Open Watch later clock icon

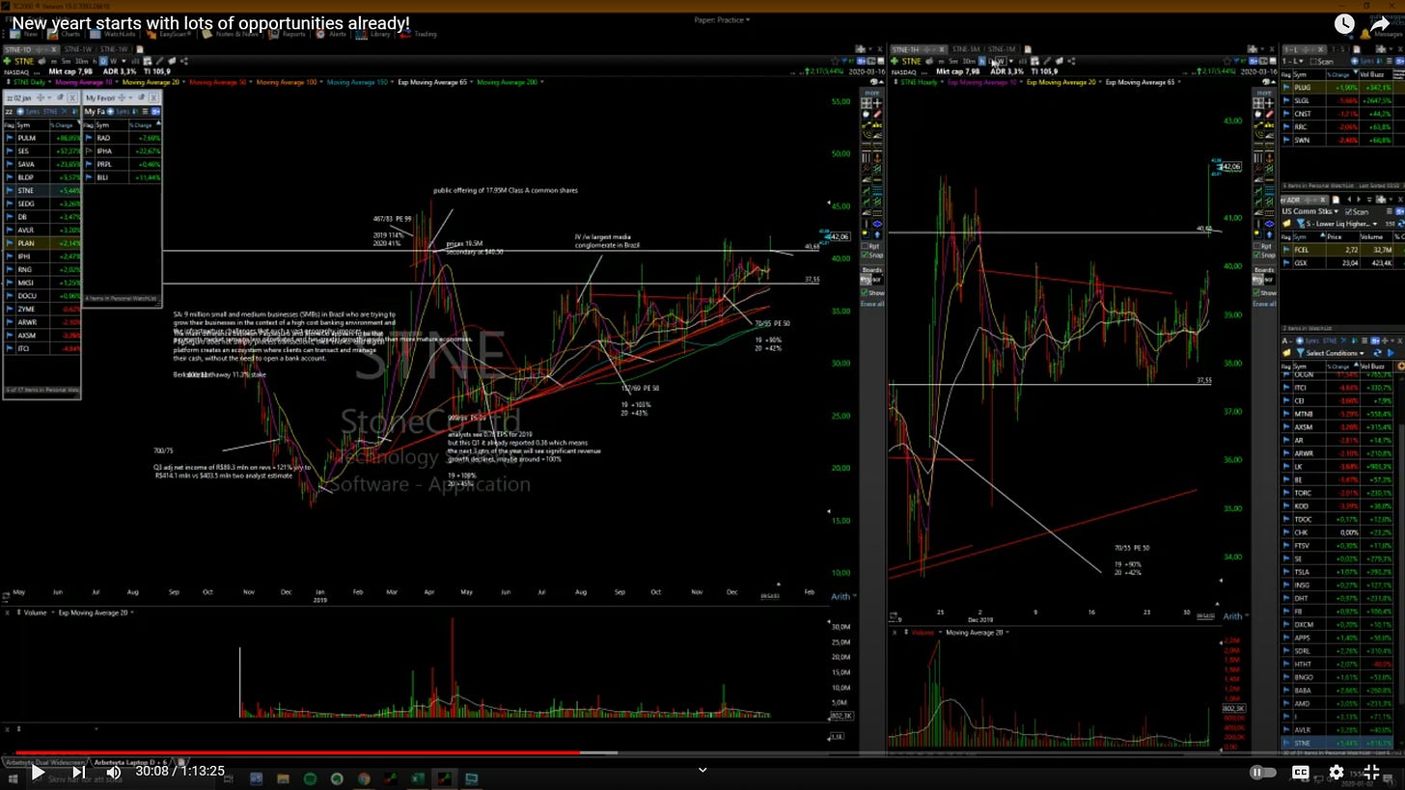coord(1344,25)
